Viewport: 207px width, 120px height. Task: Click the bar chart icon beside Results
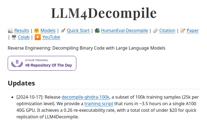[x=10, y=31]
